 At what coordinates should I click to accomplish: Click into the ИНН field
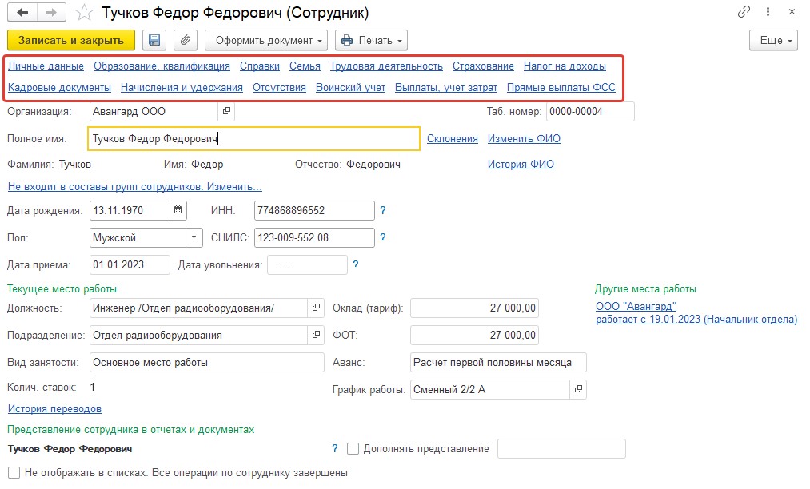tap(314, 210)
